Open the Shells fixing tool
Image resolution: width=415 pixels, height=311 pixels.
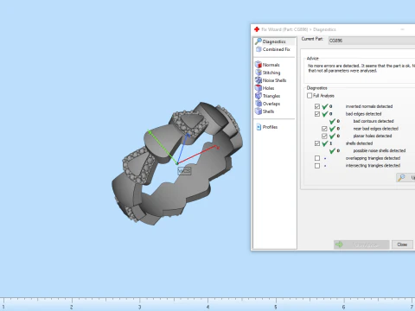click(265, 111)
